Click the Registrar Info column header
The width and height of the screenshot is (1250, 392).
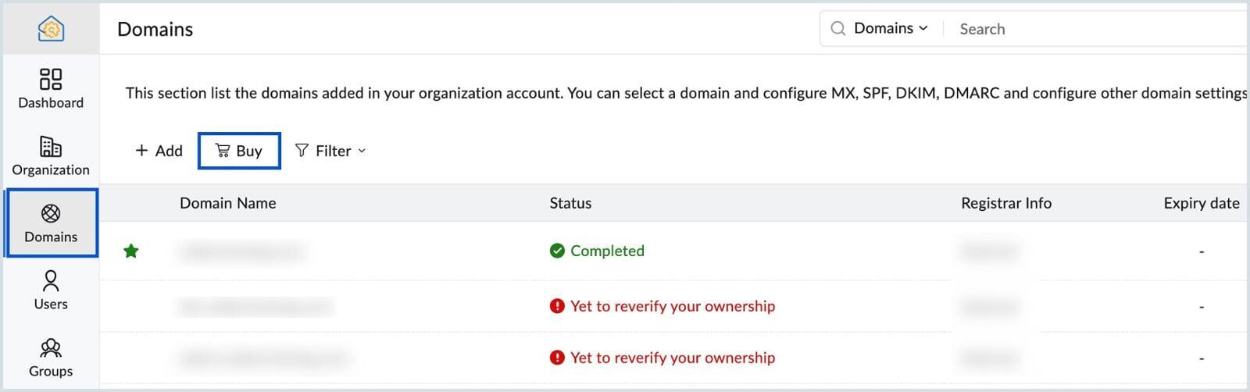pos(1005,203)
